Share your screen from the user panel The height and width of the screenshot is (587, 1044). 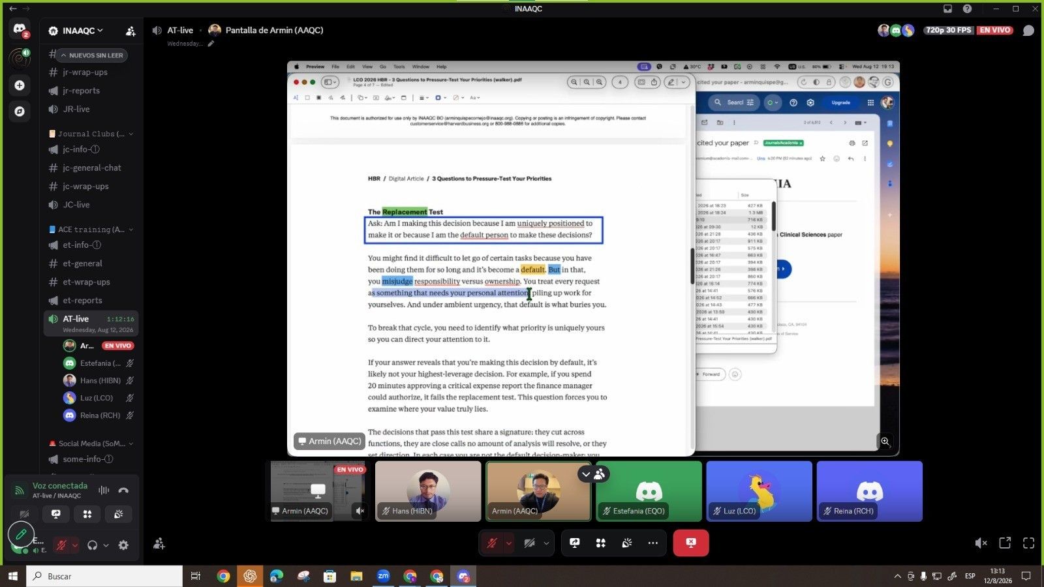56,514
